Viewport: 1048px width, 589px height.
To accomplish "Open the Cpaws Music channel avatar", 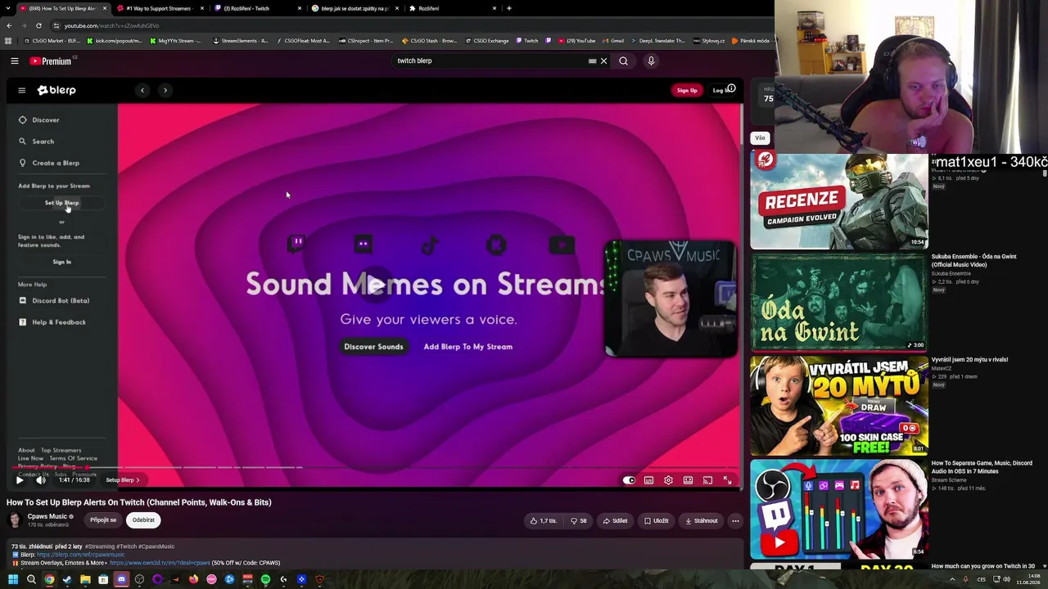I will click(x=15, y=520).
